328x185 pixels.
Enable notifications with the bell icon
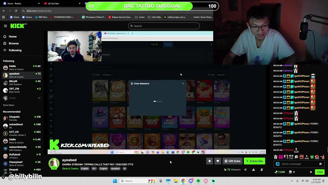[x=209, y=161]
